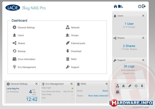Click 'On Workgroup' in General Settings widget
This screenshot has height=109, width=155.
pyautogui.click(x=13, y=92)
